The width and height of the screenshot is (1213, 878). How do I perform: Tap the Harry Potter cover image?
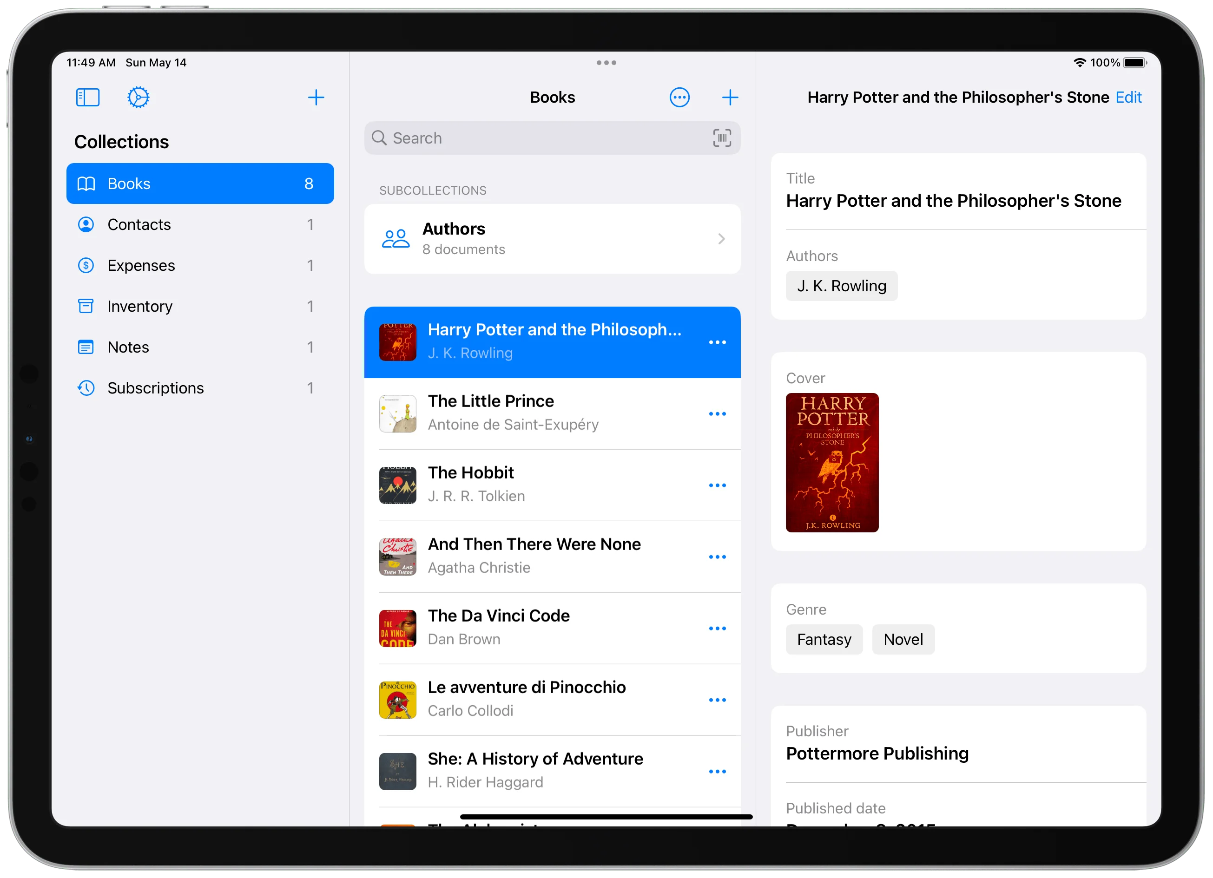[831, 463]
